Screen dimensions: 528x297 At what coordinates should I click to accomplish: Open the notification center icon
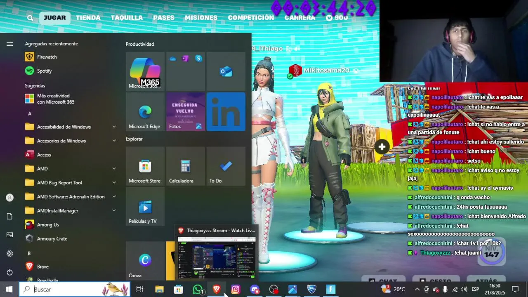tap(515, 290)
